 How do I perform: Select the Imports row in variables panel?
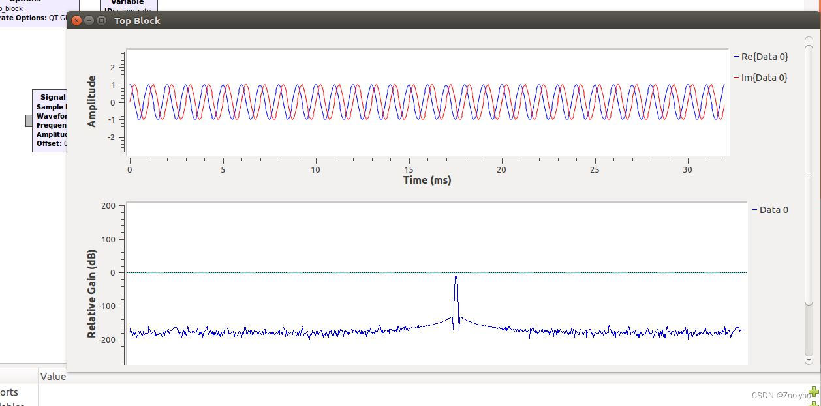pos(410,392)
